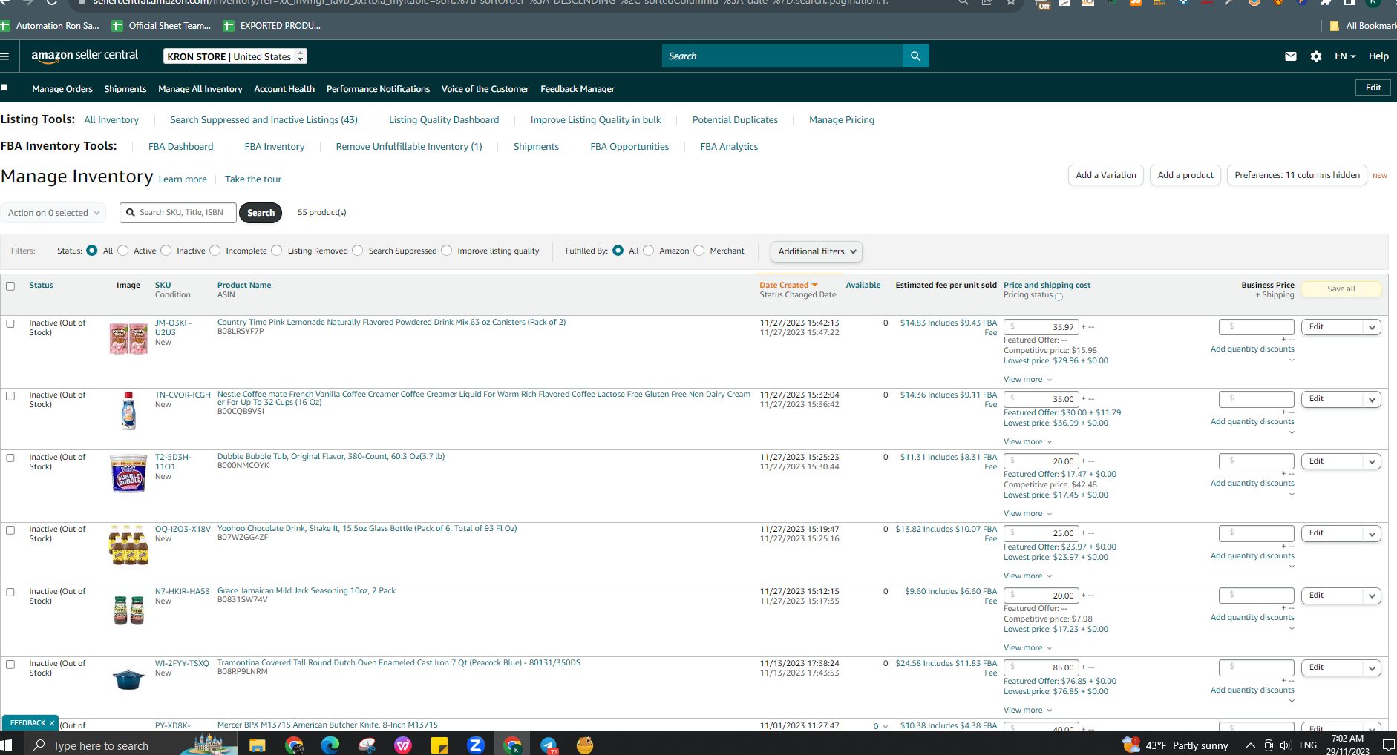Viewport: 1397px width, 755px height.
Task: Open Action on 0 selected dropdown
Action: 53,213
